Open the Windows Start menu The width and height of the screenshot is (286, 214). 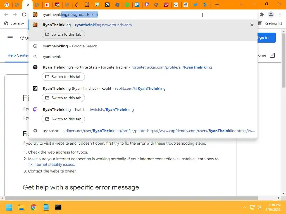9,207
